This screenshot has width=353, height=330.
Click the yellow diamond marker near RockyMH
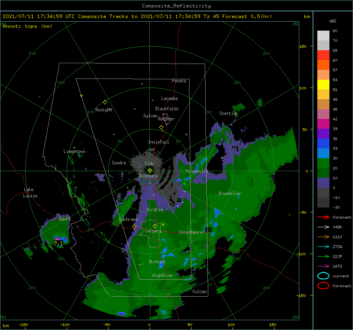pyautogui.click(x=105, y=102)
